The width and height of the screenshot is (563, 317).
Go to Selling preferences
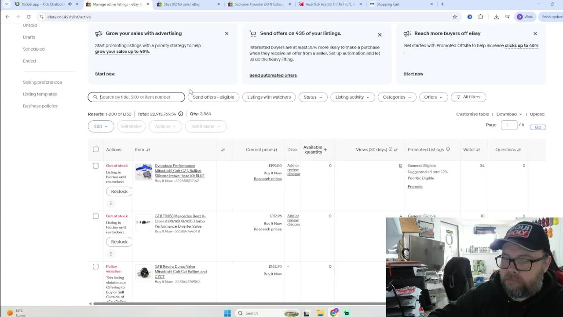click(x=42, y=82)
